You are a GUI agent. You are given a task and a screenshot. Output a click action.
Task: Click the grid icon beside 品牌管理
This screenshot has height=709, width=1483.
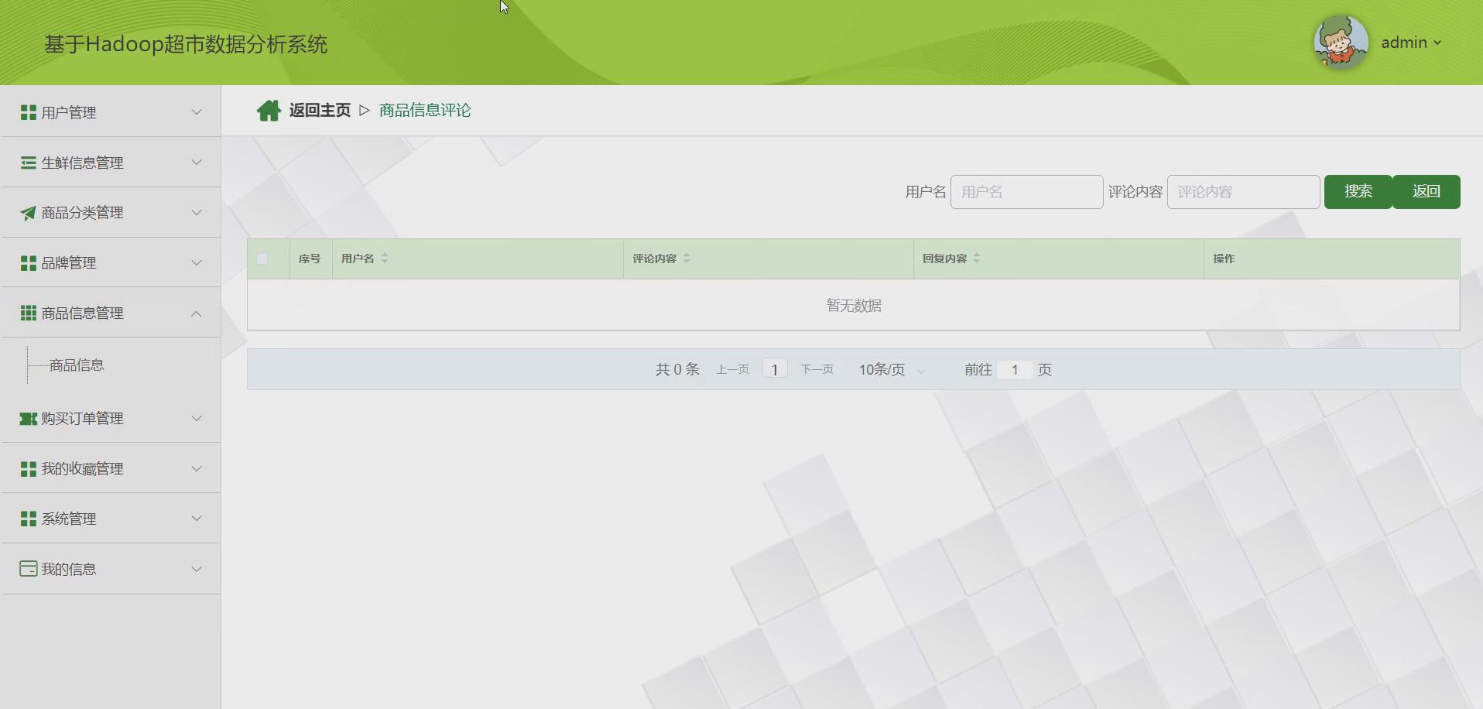point(28,263)
